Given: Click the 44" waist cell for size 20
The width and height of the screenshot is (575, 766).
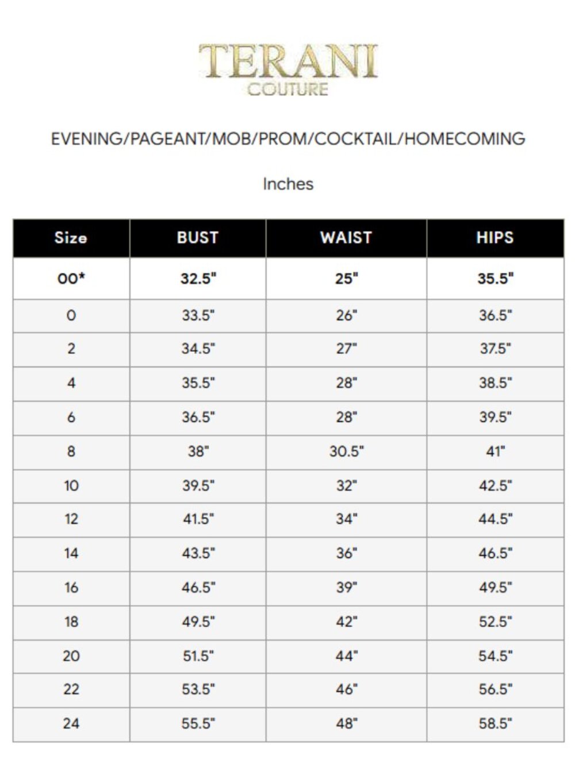Looking at the screenshot, I should [346, 656].
